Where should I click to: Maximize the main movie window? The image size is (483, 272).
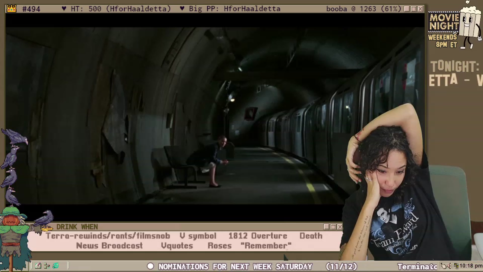coord(414,9)
